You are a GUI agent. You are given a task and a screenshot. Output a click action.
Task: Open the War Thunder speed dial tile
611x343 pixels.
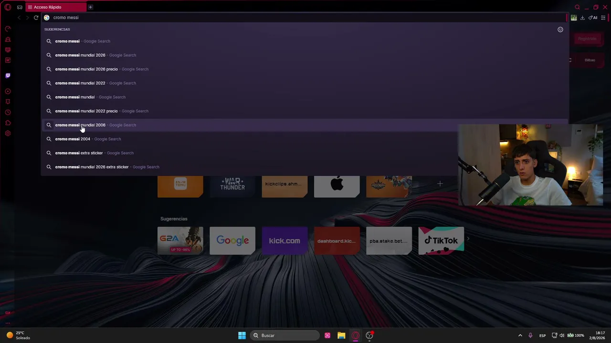pyautogui.click(x=232, y=186)
